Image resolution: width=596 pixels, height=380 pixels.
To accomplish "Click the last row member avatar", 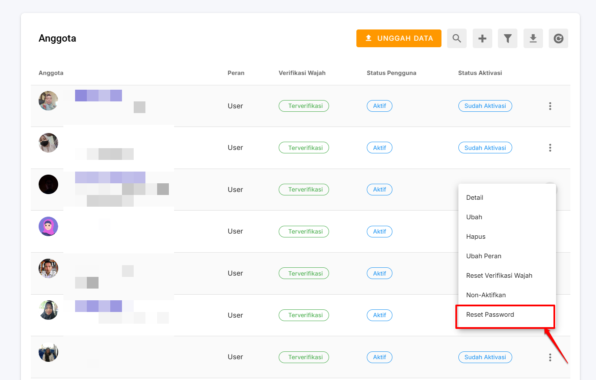I will tap(48, 352).
